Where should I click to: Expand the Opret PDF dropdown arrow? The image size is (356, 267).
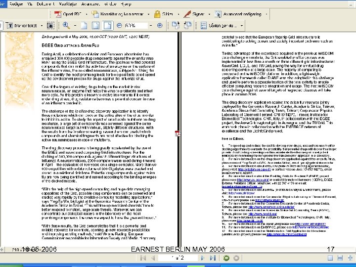[x=87, y=14]
